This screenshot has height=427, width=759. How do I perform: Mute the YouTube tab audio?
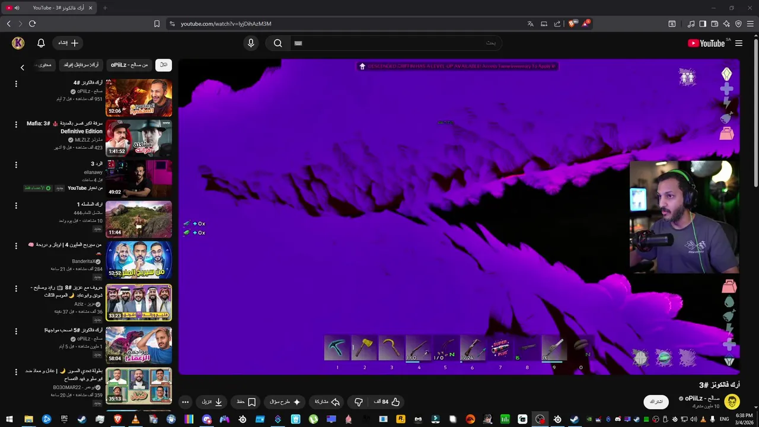(17, 8)
